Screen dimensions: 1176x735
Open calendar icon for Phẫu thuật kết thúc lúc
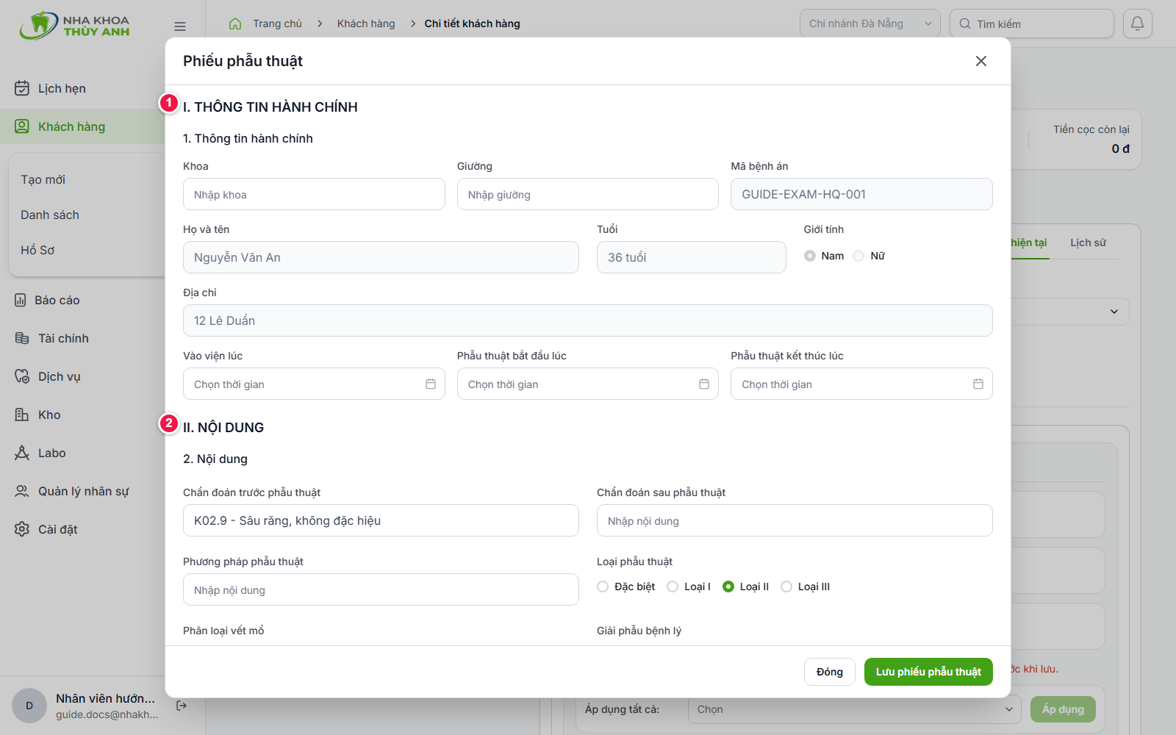tap(978, 384)
